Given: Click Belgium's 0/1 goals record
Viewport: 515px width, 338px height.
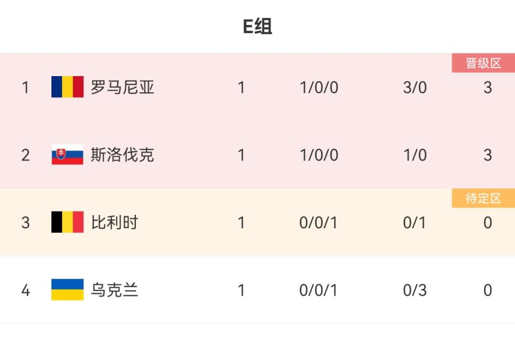Looking at the screenshot, I should click(414, 223).
